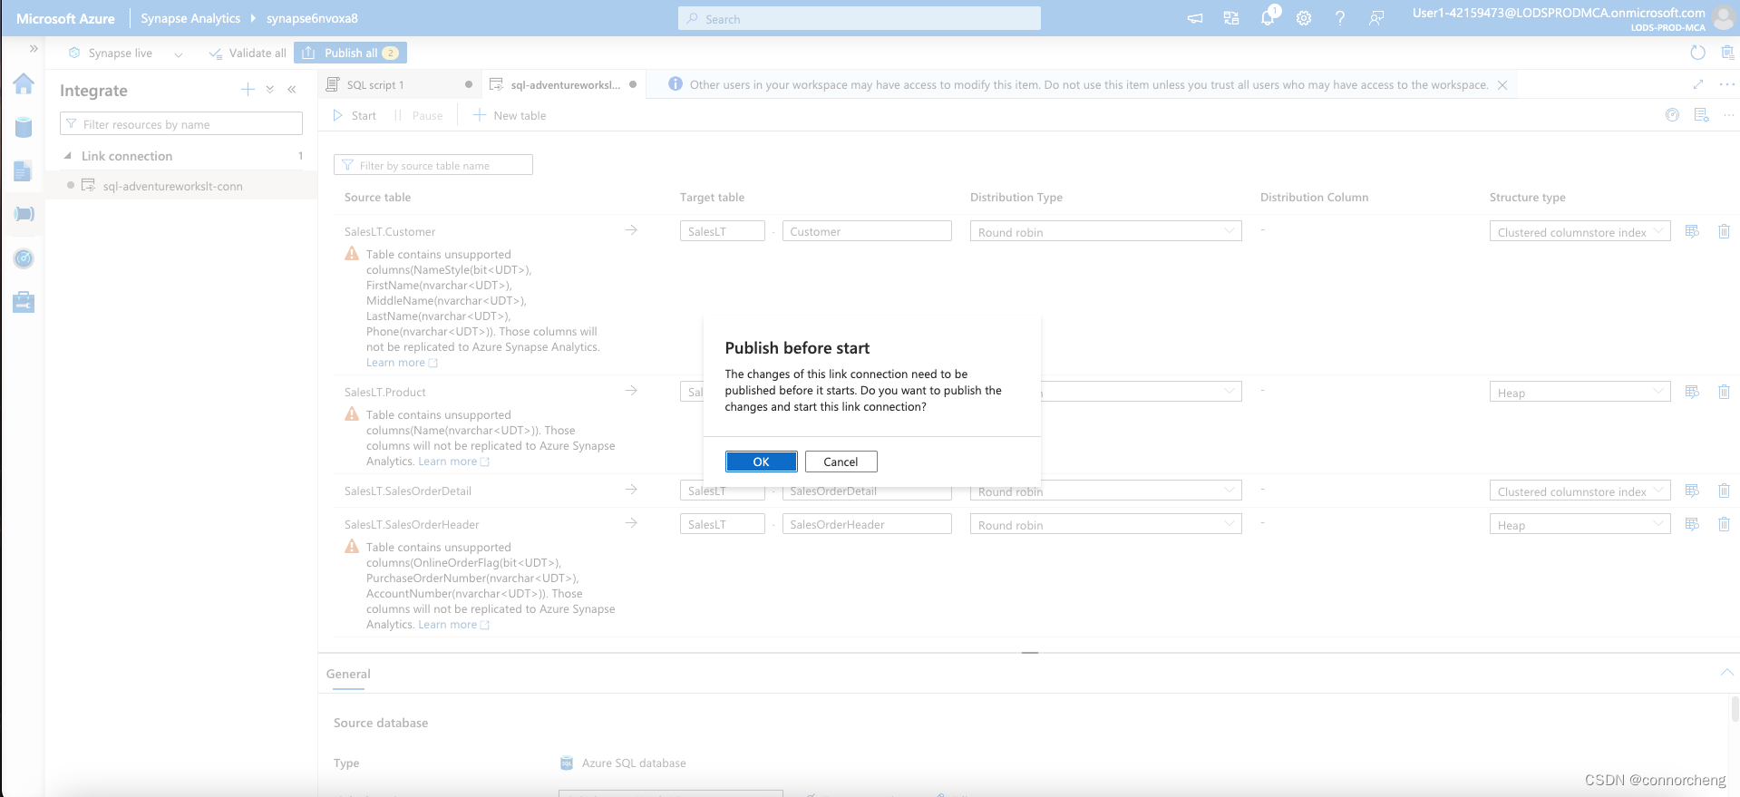The width and height of the screenshot is (1740, 797).
Task: Open the Develop hub document icon
Action: click(x=24, y=170)
